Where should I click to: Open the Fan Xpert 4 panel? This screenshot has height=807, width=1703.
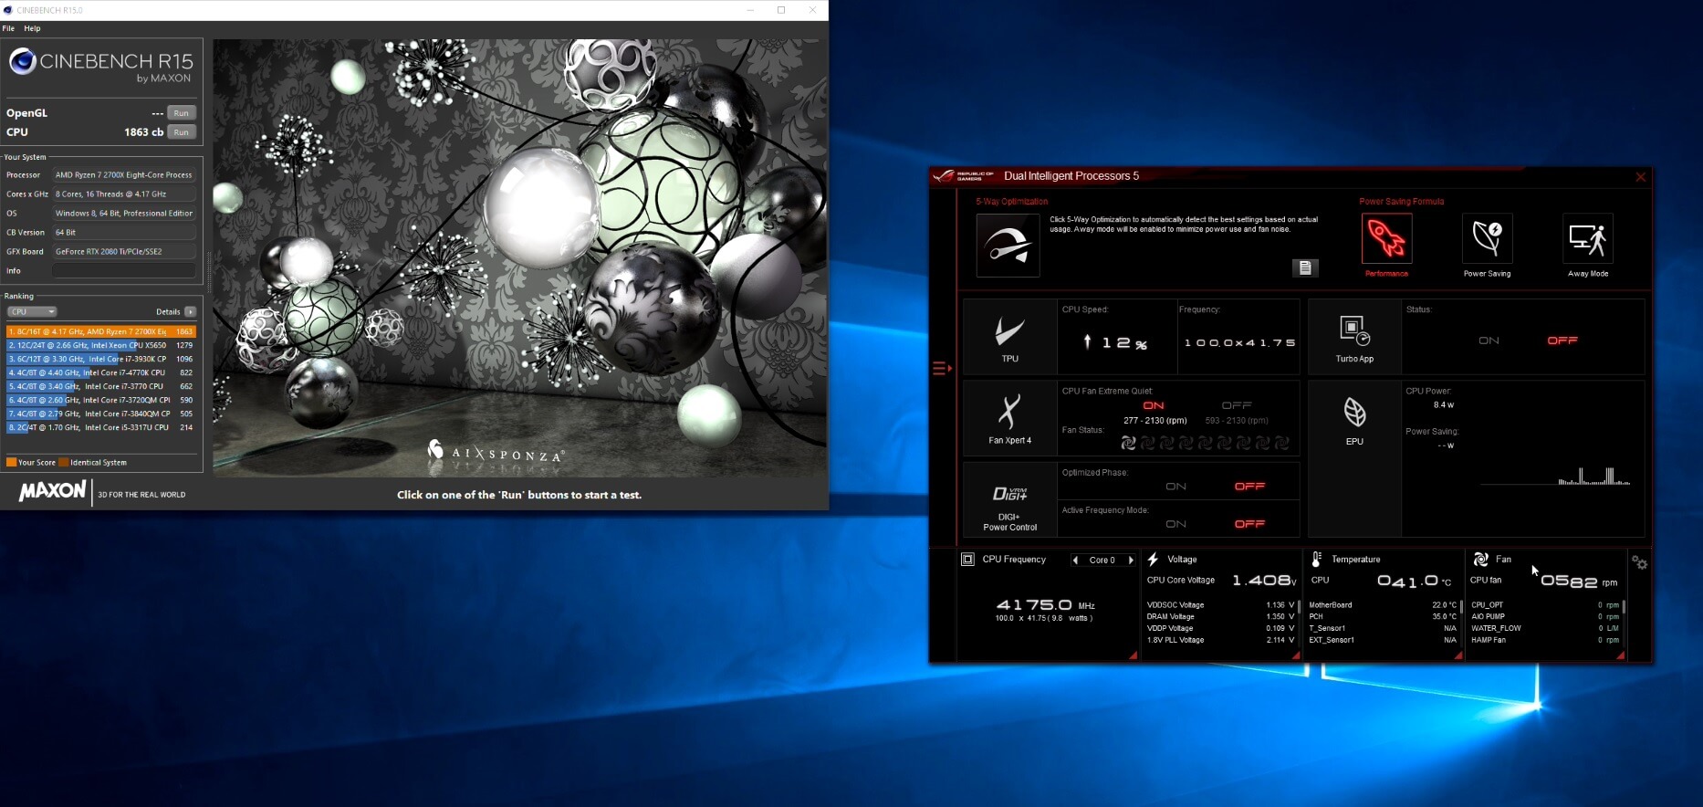pos(1009,418)
